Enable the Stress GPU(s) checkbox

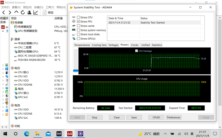[x=79, y=38]
